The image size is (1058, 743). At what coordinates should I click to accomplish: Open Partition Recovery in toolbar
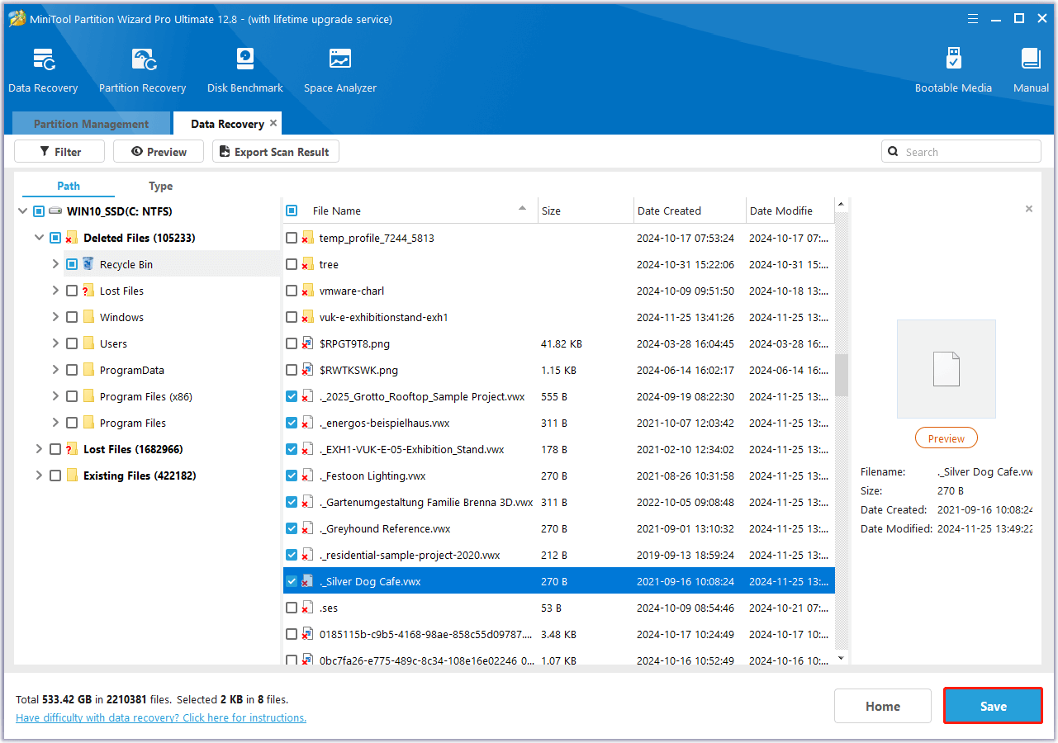[143, 60]
